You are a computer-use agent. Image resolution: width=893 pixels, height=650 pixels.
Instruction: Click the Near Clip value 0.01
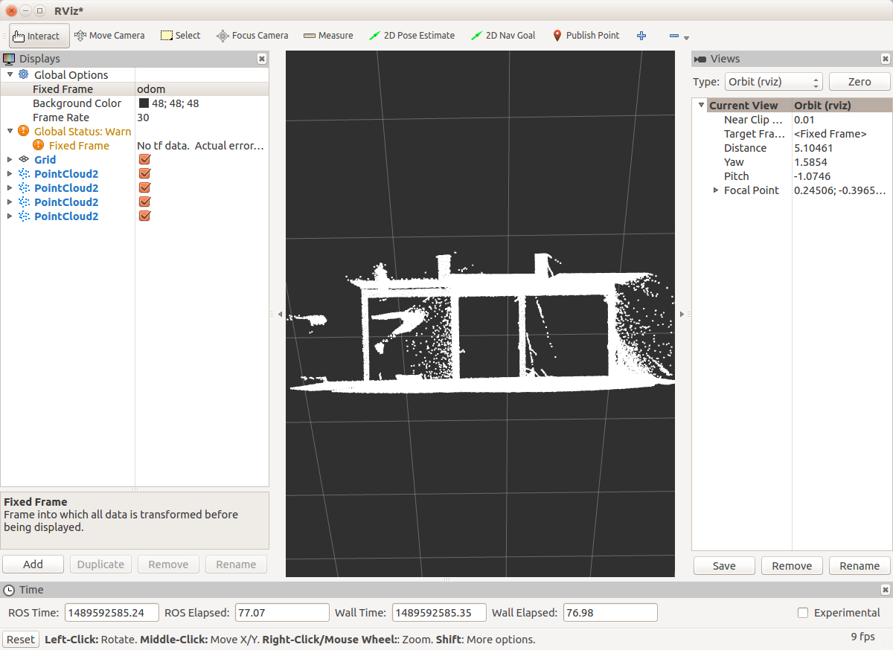(804, 120)
